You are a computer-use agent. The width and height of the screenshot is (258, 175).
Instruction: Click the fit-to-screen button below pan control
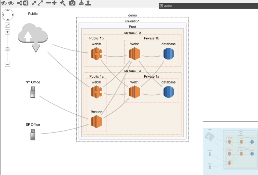point(7,25)
